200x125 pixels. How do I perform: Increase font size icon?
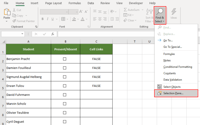tap(81, 12)
